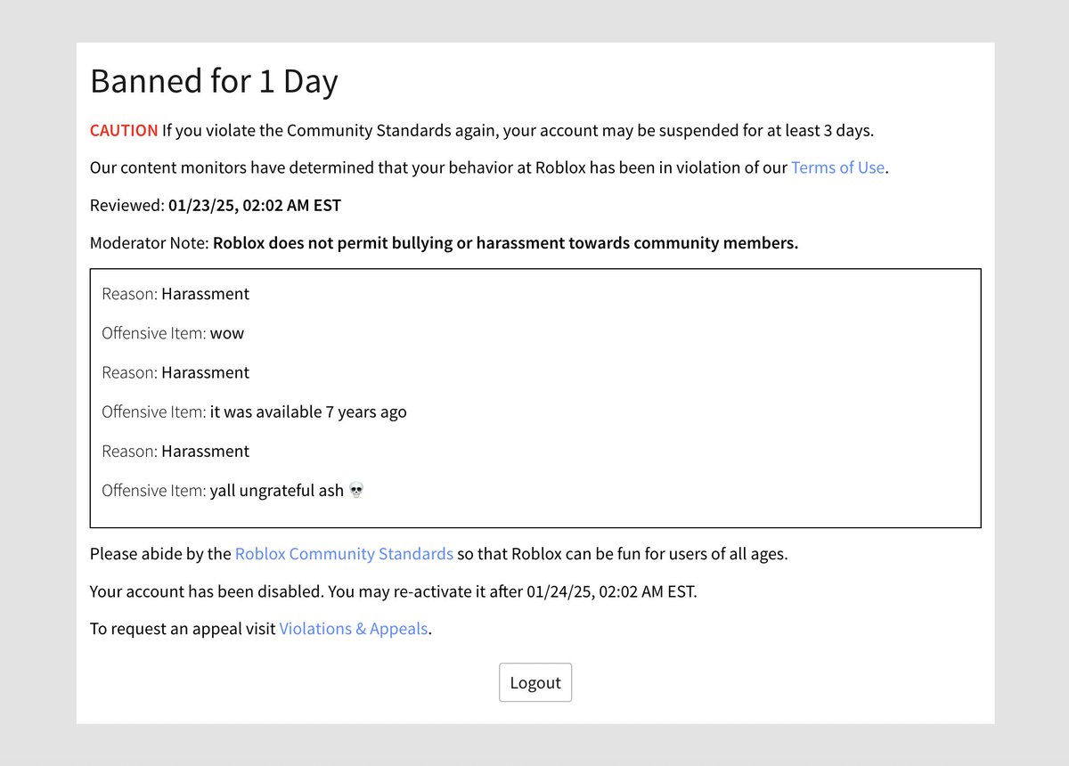This screenshot has height=766, width=1069.
Task: Click the Harassment reason above 'wow'
Action: (205, 294)
